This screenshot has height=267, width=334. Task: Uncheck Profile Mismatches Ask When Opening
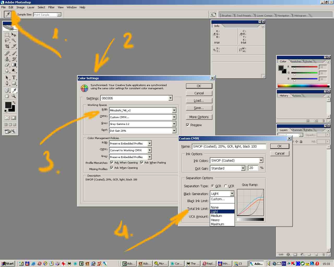click(x=112, y=162)
